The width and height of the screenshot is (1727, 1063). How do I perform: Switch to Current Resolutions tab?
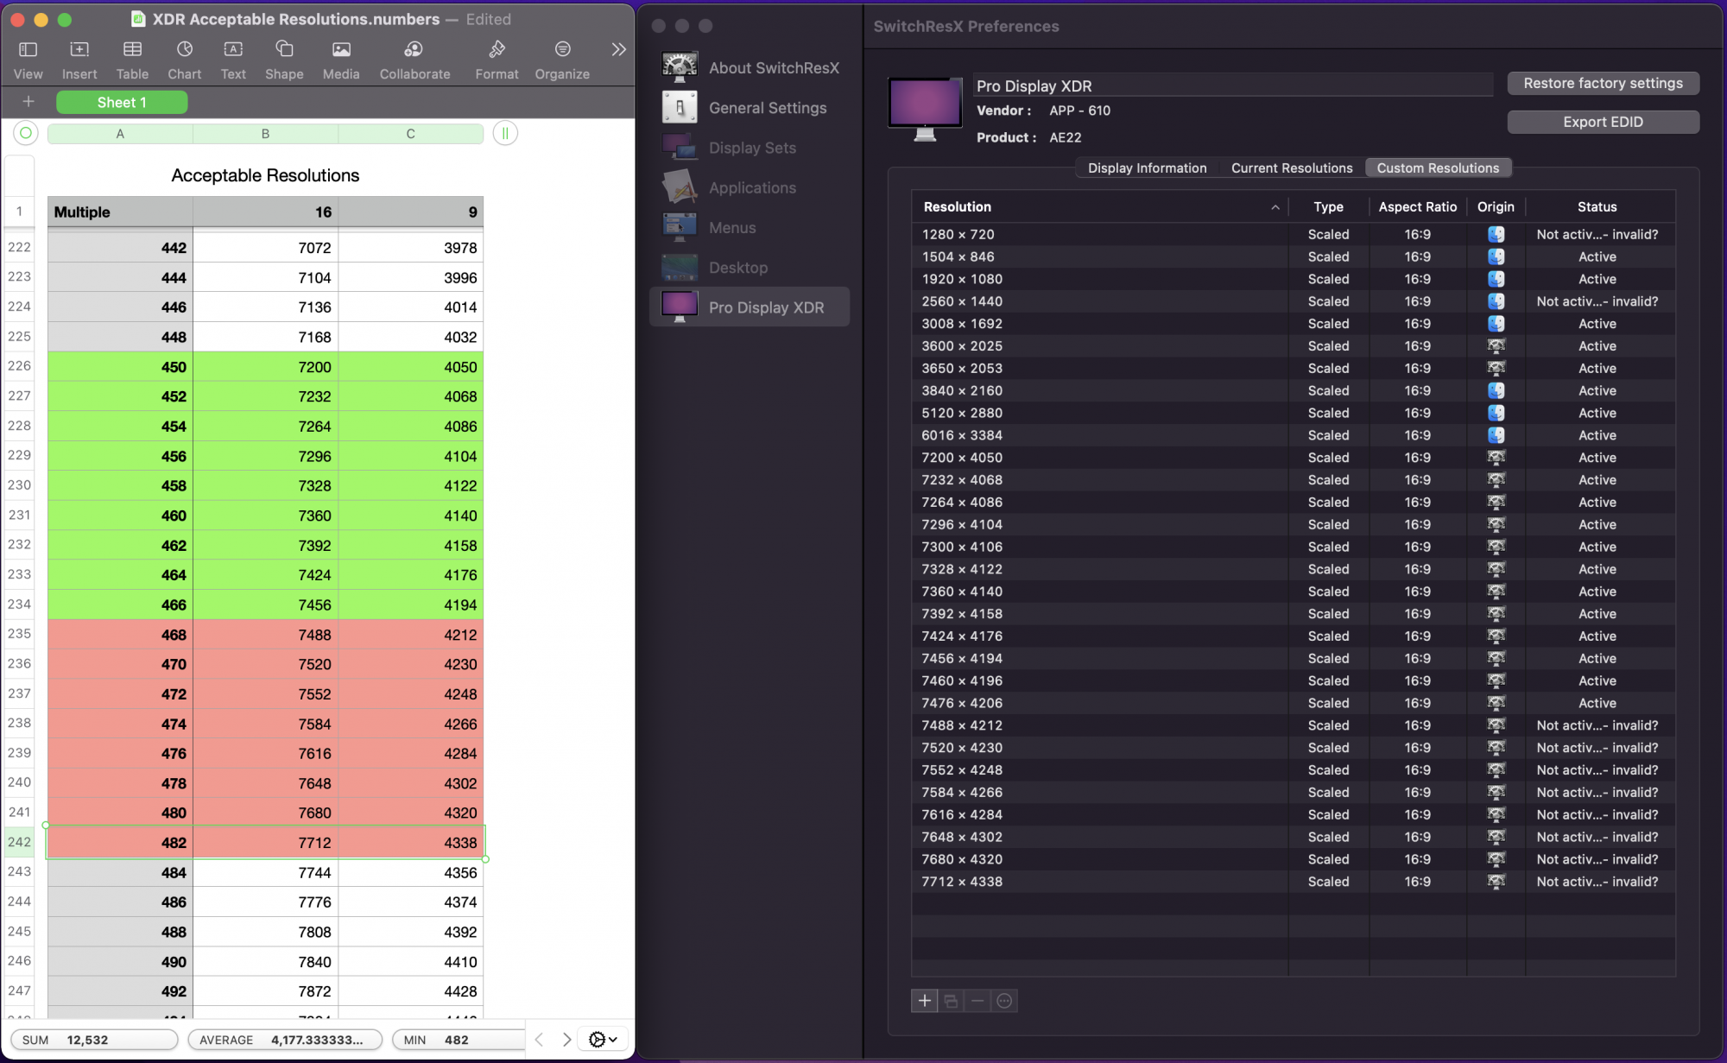click(1291, 168)
